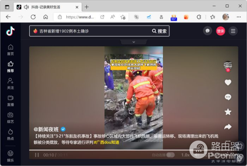The image size is (247, 166).
Task: Open the extension with the 997 badge
Action: click(174, 18)
